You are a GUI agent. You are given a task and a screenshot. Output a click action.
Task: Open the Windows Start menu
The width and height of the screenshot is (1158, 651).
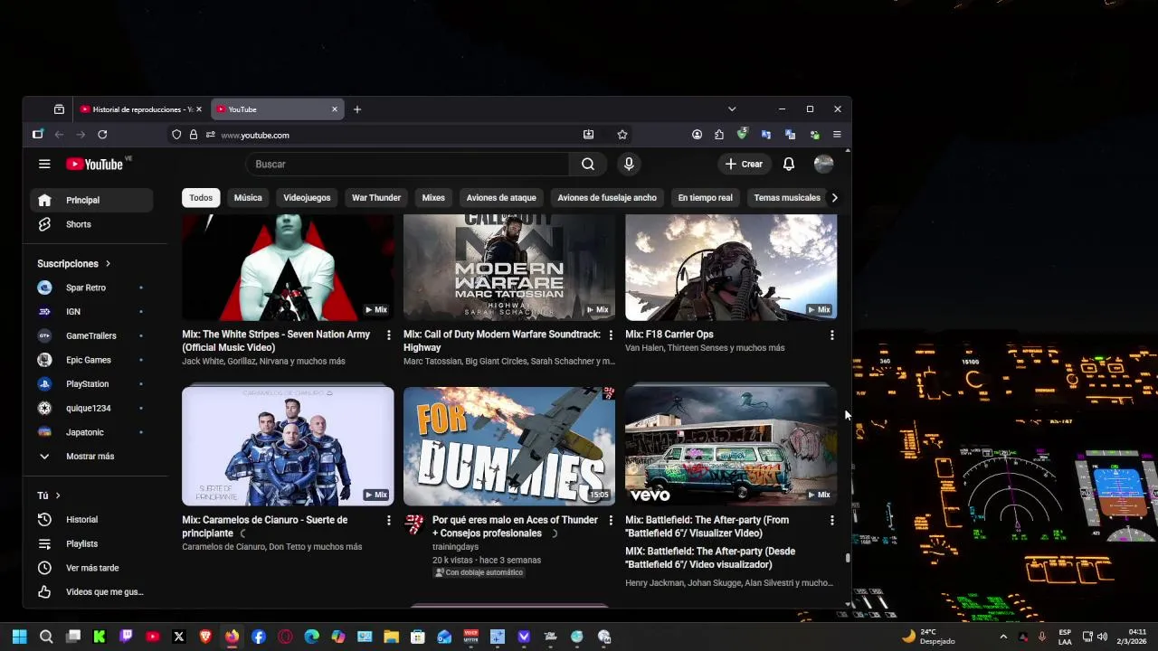pyautogui.click(x=20, y=637)
